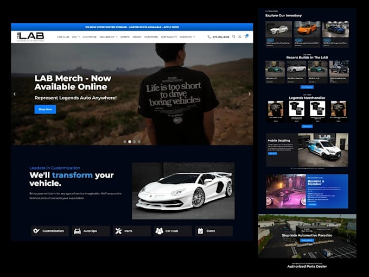Select the fourth carousel dot
Screen dimensions: 369x277
point(139,142)
